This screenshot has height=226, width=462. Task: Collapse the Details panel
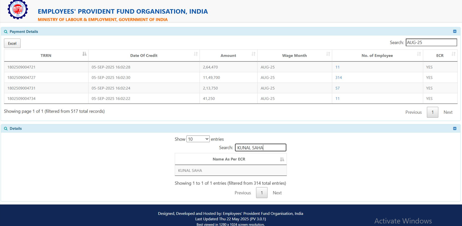coord(455,128)
